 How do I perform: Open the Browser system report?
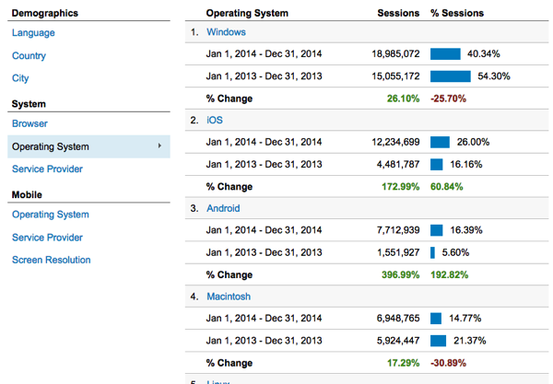(x=29, y=123)
